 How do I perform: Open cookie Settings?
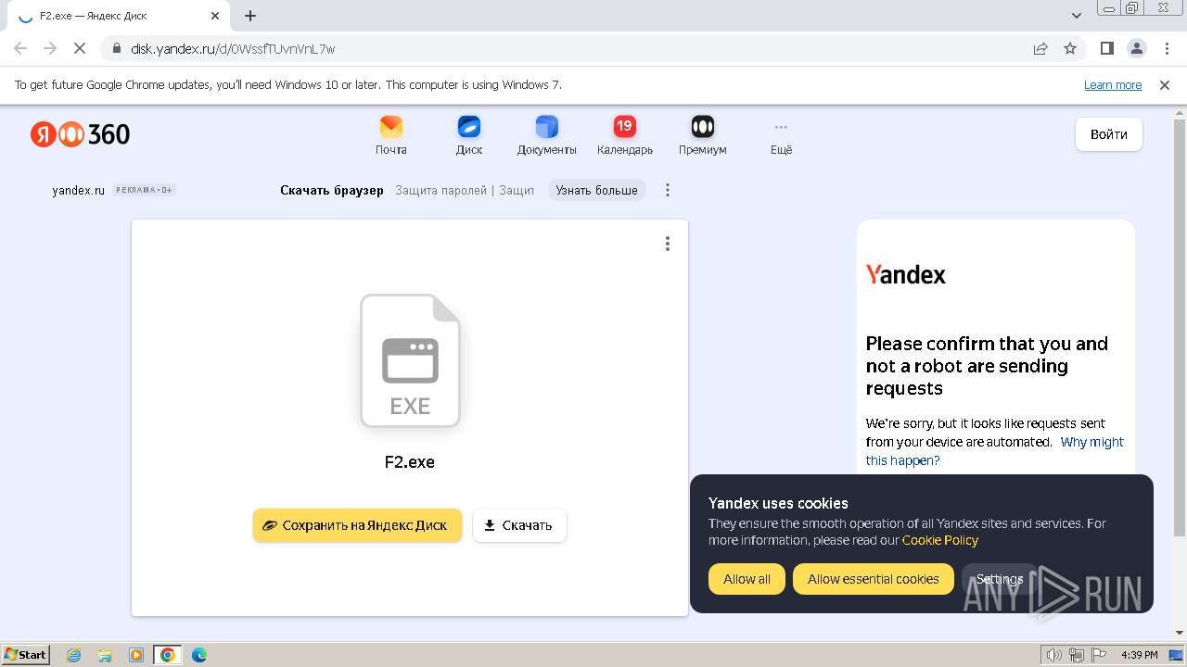(1000, 579)
